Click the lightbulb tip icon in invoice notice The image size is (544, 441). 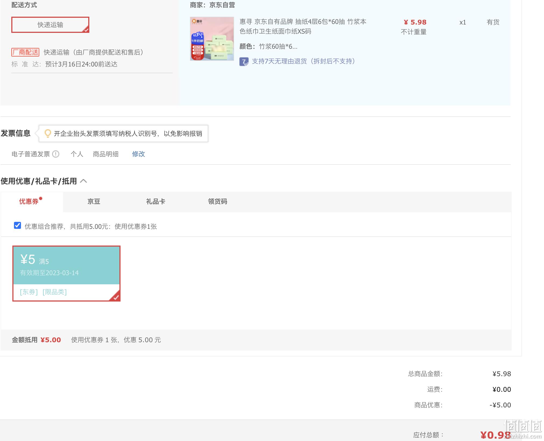tap(48, 134)
